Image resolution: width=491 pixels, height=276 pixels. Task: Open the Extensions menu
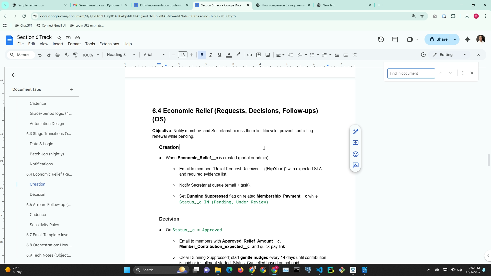click(109, 44)
